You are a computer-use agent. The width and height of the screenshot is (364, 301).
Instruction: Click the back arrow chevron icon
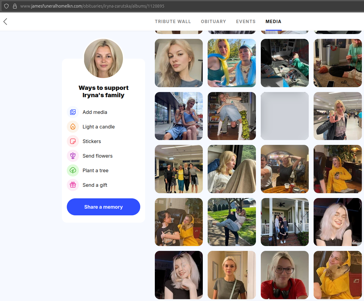(5, 22)
